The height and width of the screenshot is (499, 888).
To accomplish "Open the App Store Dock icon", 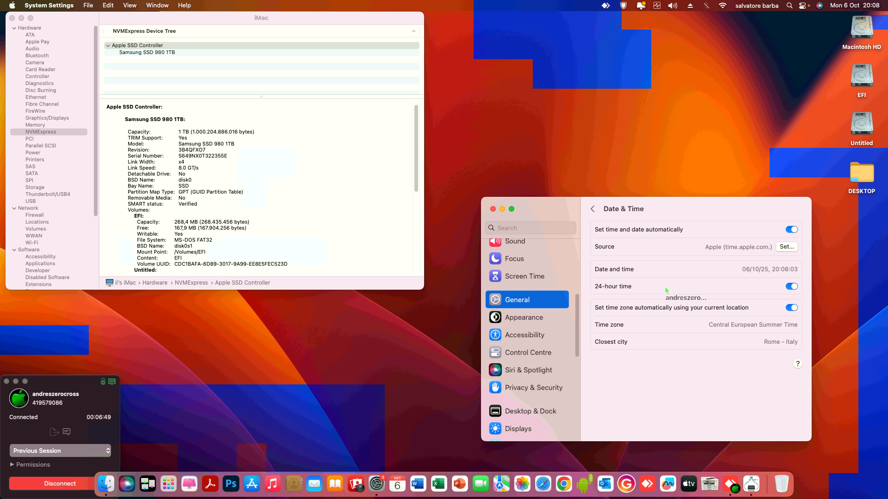I will pyautogui.click(x=252, y=484).
